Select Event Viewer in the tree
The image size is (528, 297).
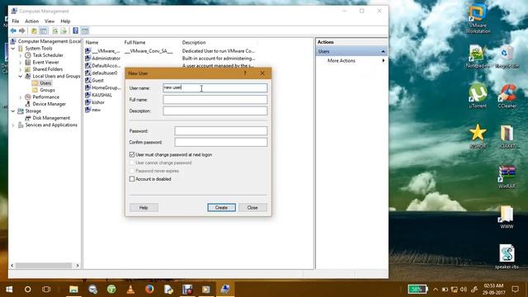tap(46, 63)
